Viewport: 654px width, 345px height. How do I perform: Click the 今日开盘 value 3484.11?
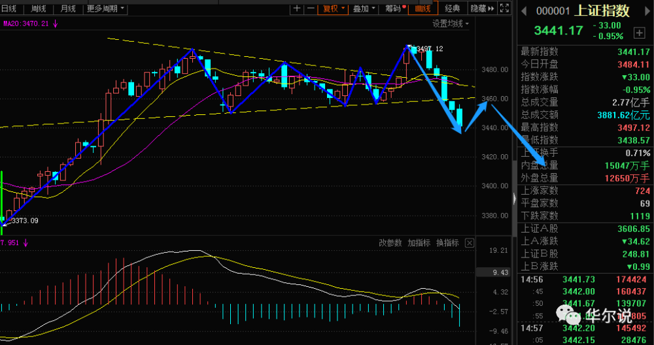coord(634,65)
